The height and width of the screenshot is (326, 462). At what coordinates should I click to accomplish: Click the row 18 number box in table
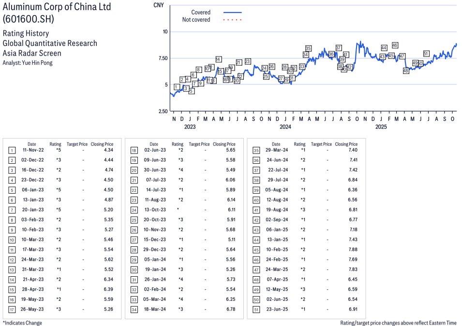(x=134, y=150)
